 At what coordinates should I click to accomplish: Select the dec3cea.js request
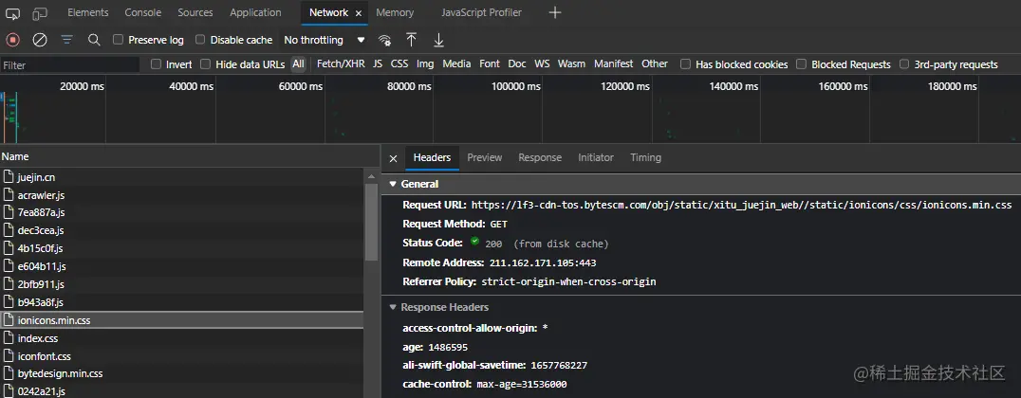181,230
